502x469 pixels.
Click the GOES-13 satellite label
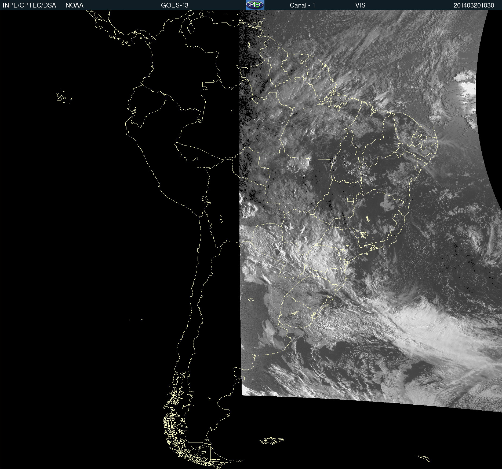pyautogui.click(x=174, y=5)
